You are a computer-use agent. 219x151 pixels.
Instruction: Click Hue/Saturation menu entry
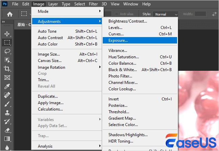124,57
